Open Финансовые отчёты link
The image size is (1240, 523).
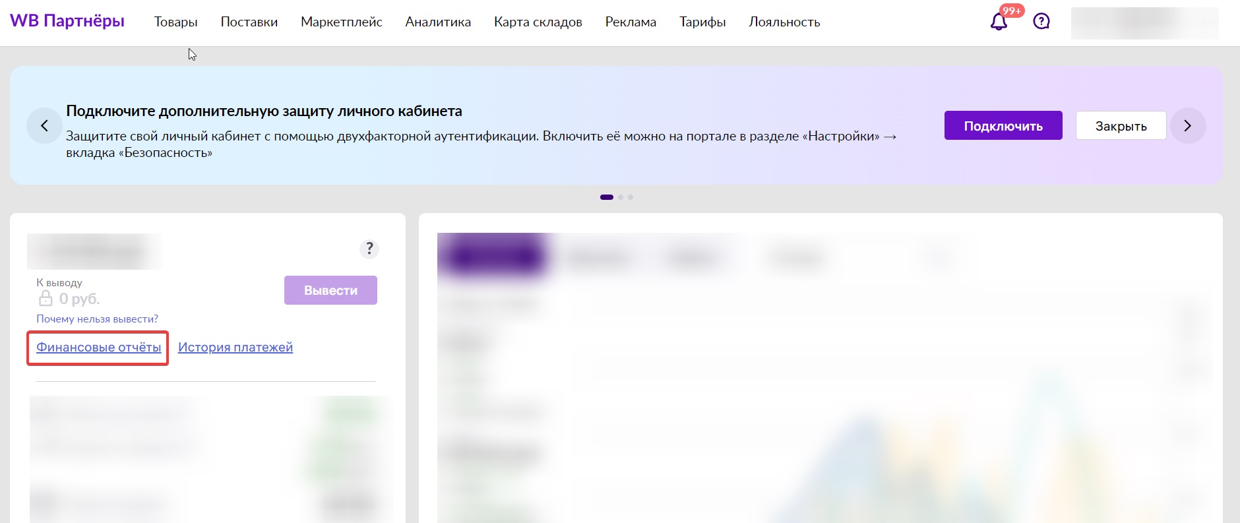[98, 348]
